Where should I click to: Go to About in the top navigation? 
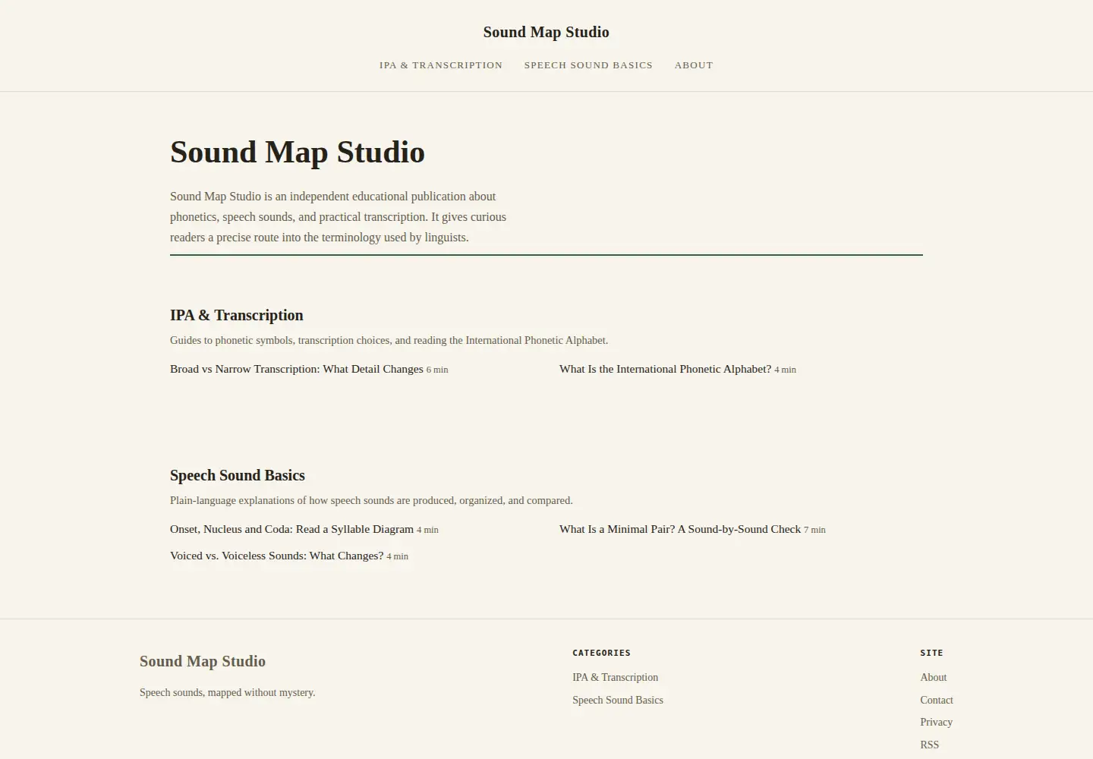694,65
